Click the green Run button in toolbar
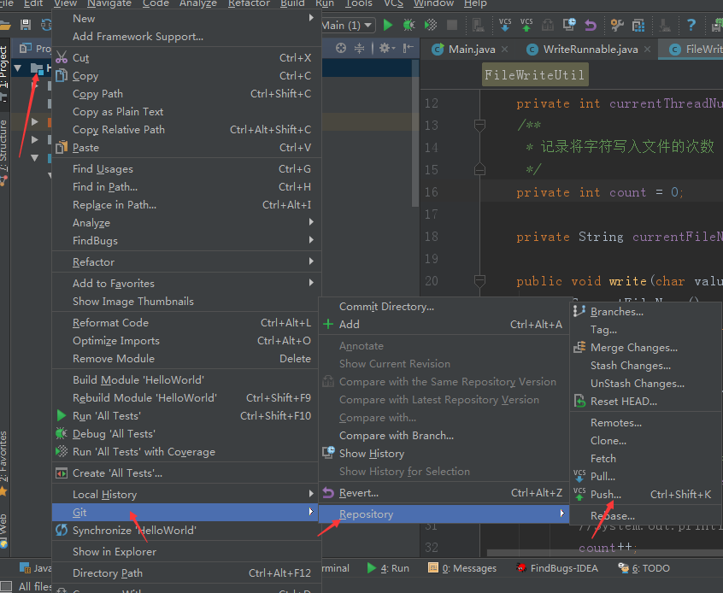The image size is (723, 593). [388, 25]
